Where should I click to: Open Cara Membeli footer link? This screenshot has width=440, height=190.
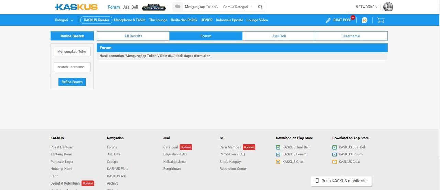click(230, 147)
